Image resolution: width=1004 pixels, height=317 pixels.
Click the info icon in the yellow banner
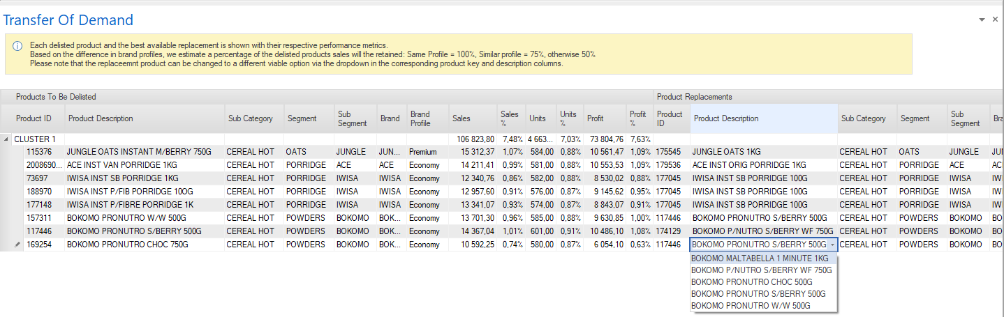pos(17,45)
